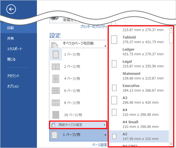Click the page icon in the selected 1 ページ/枚 dropdown

click(55, 135)
